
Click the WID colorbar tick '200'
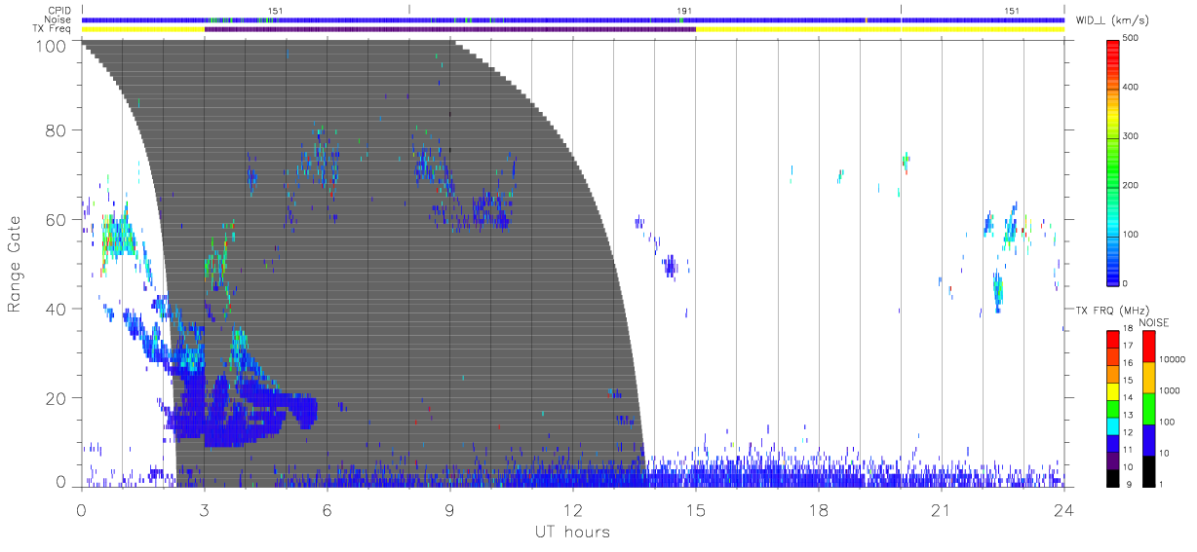[x=1131, y=185]
